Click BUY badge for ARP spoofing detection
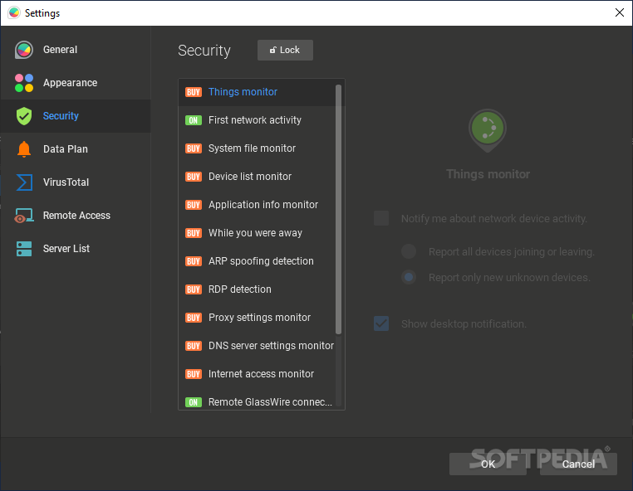This screenshot has height=491, width=633. (x=194, y=261)
